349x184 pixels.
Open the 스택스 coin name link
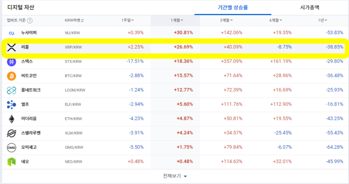(27, 61)
